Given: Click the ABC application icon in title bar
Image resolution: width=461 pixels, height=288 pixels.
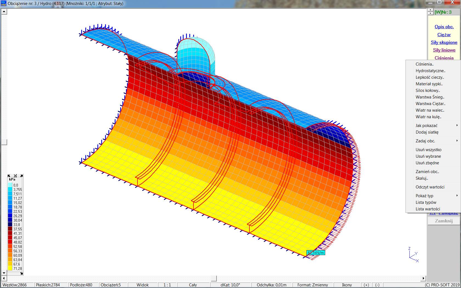Looking at the screenshot, I should (x=3, y=4).
